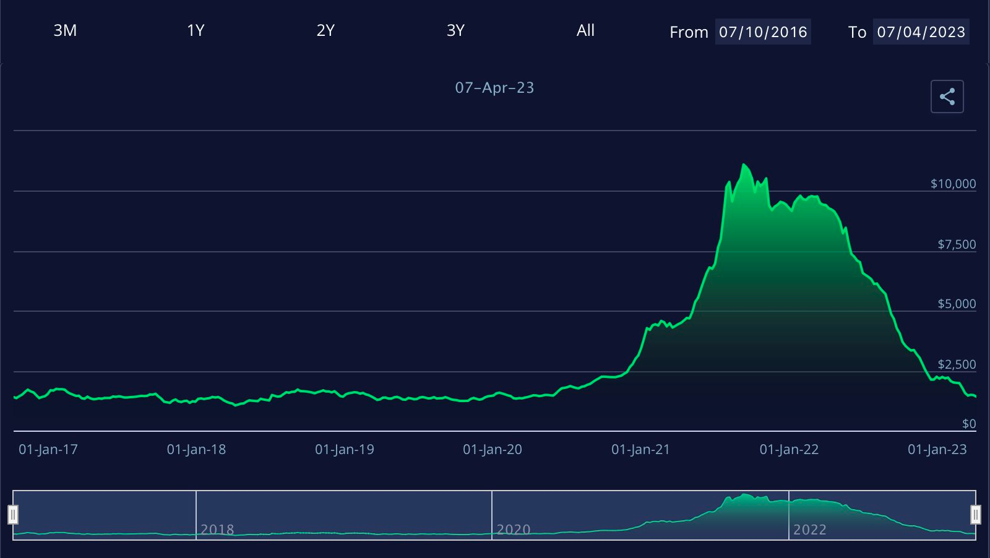This screenshot has width=990, height=558.
Task: Click the $5,000 axis label
Action: (957, 304)
